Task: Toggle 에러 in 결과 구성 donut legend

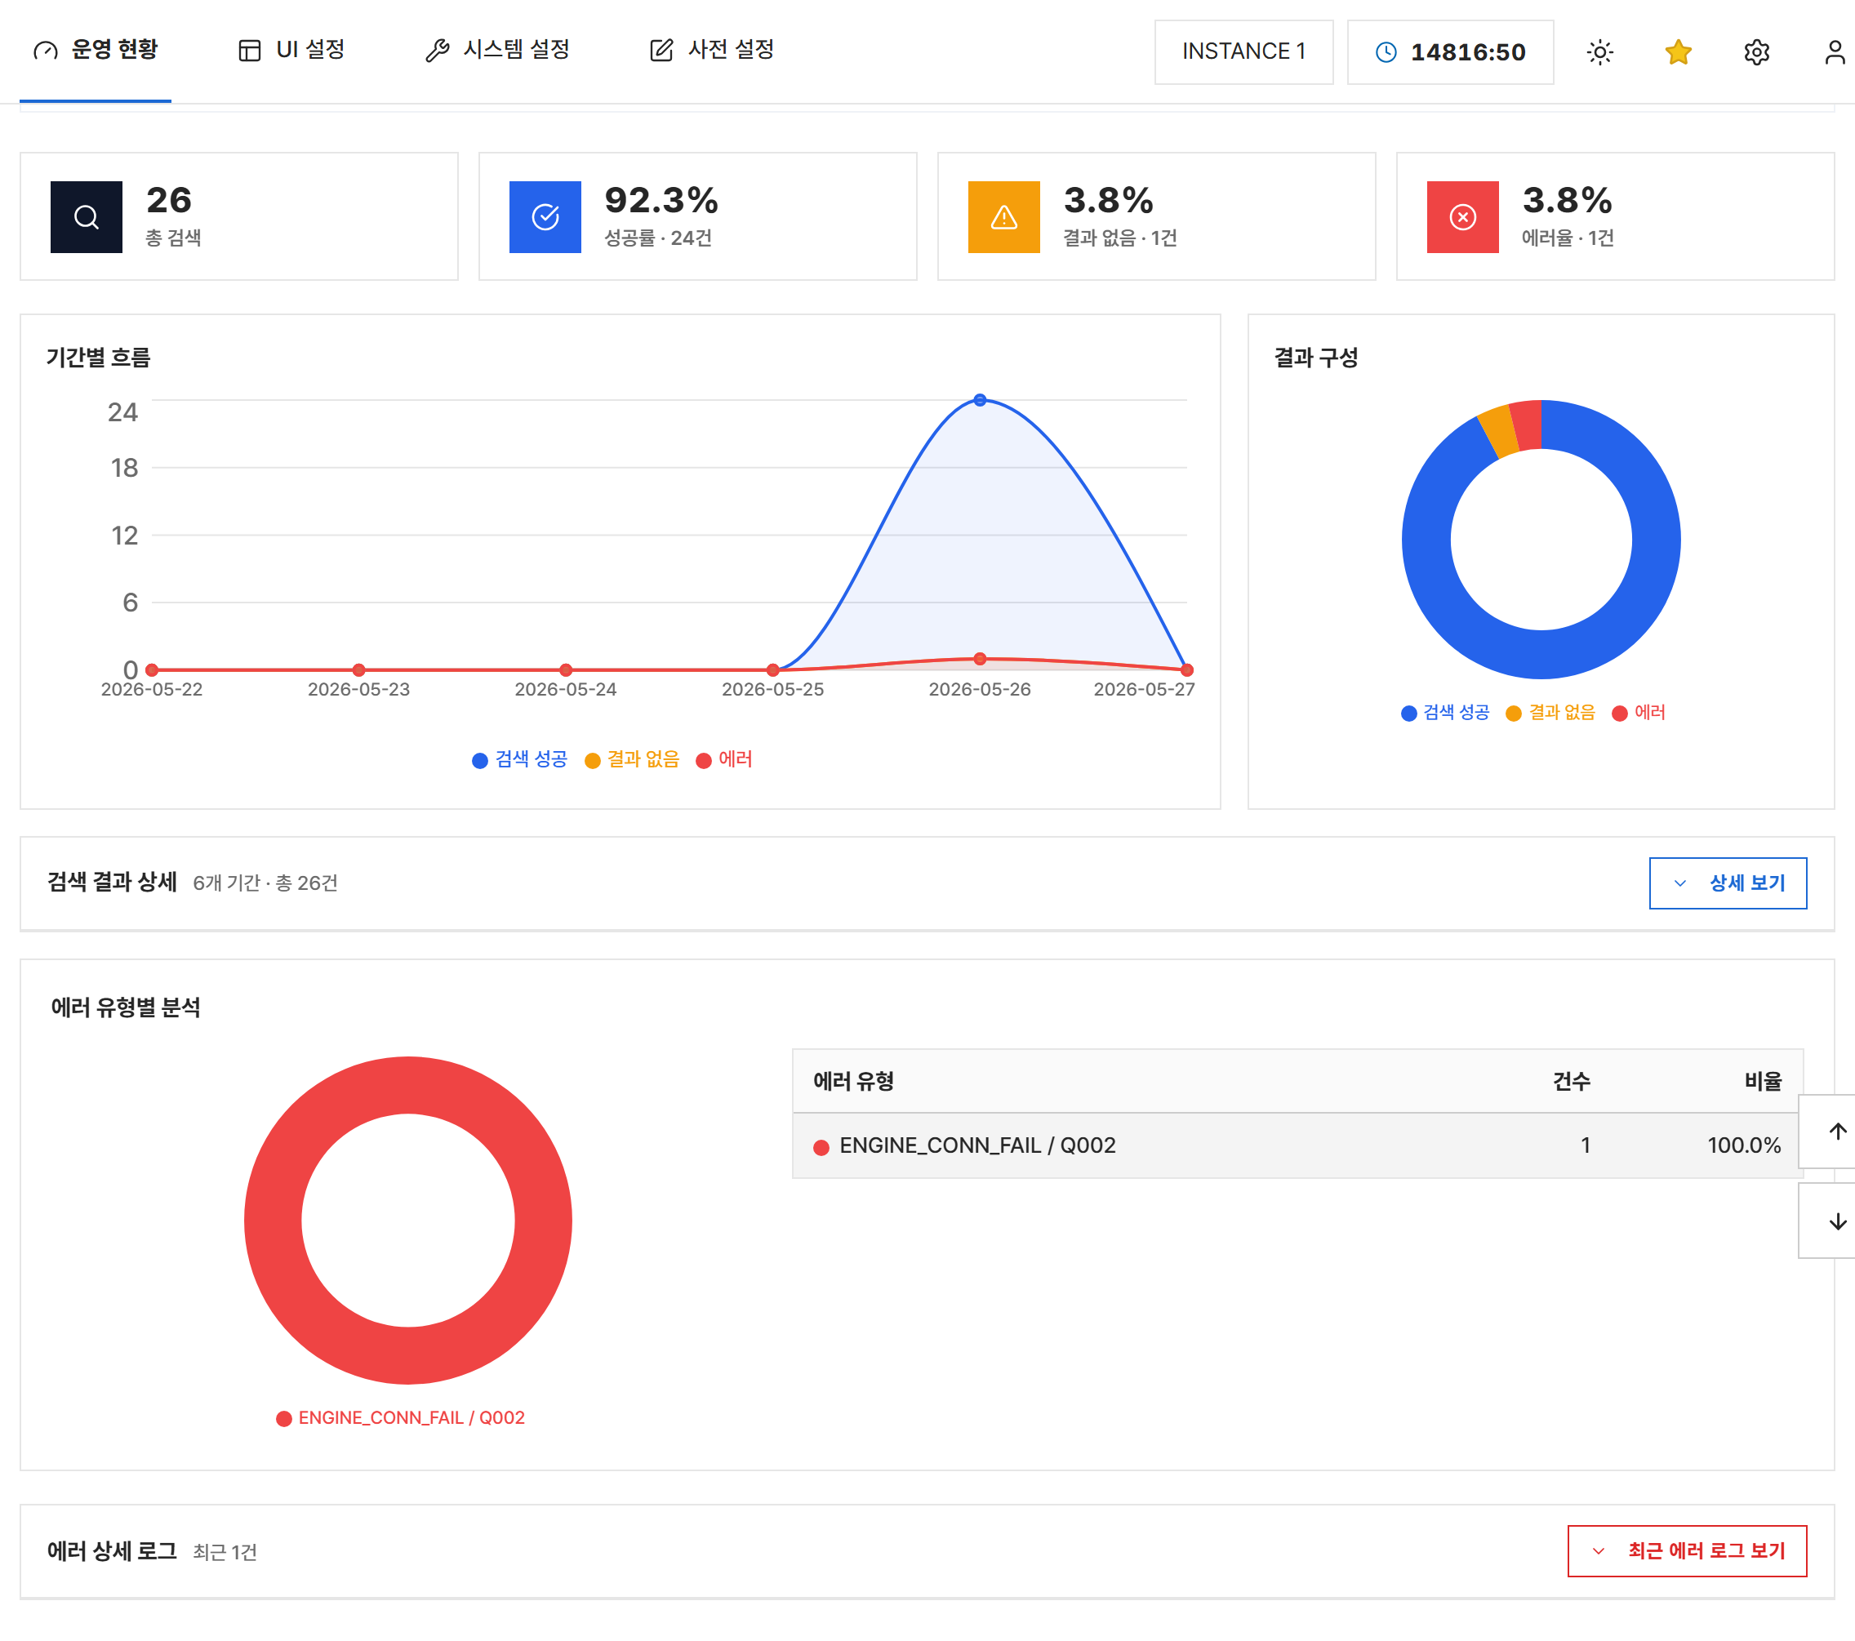Action: (1639, 713)
